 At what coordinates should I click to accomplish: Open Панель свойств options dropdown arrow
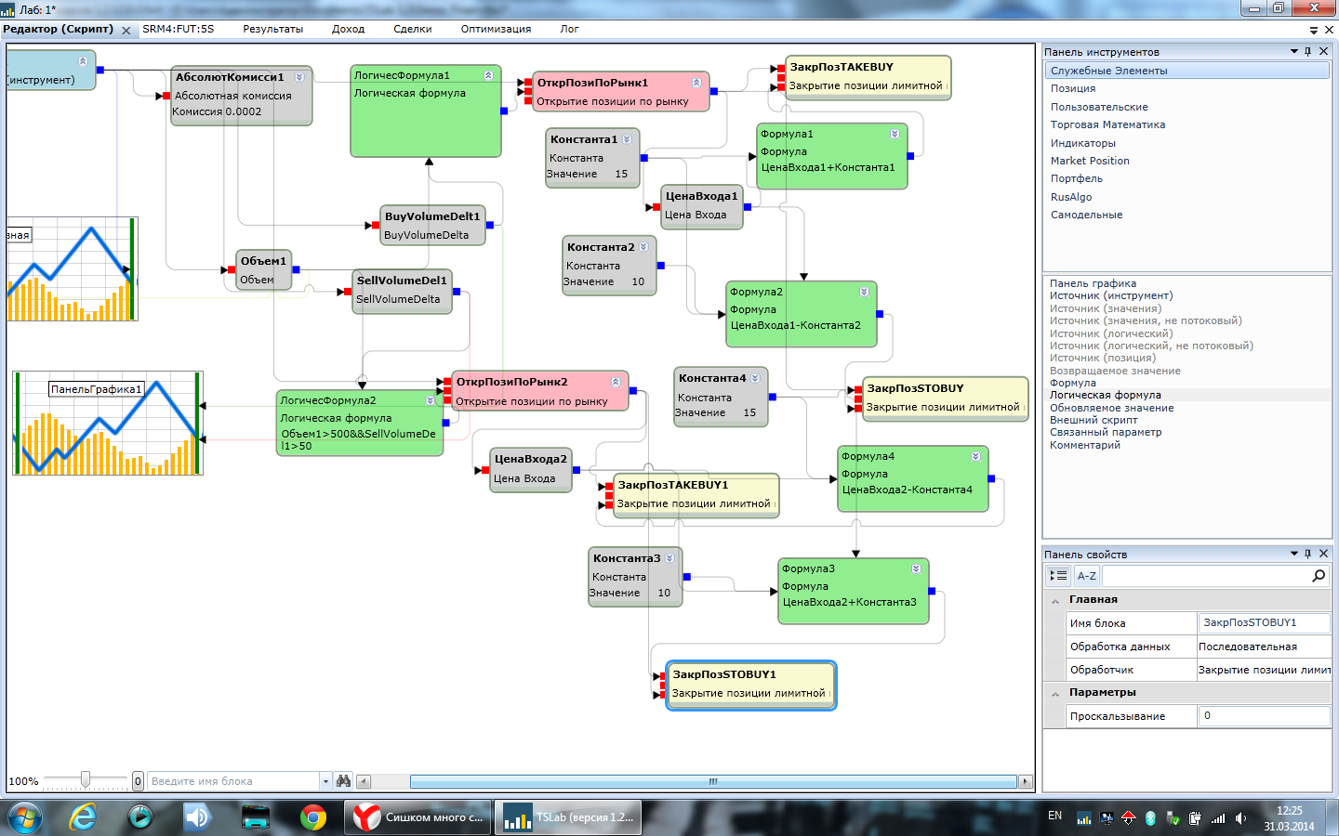1294,555
